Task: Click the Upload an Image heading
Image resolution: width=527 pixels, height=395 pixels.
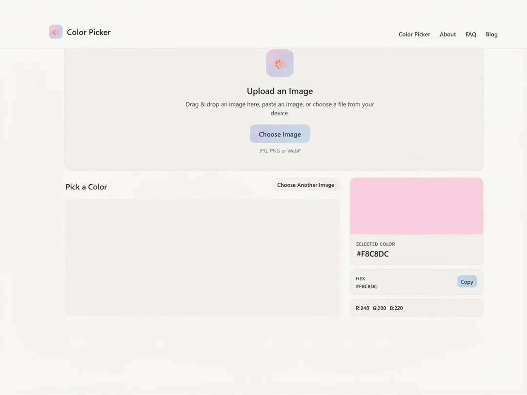Action: tap(280, 91)
